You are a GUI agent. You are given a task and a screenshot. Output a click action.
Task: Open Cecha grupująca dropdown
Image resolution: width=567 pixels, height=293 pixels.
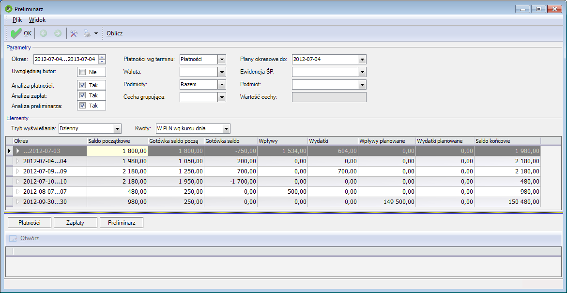(x=222, y=97)
